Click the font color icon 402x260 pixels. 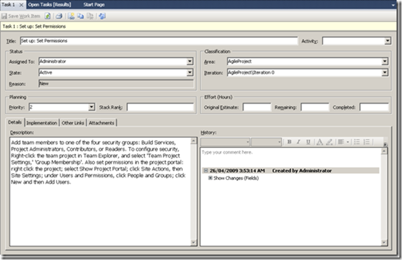click(320, 142)
